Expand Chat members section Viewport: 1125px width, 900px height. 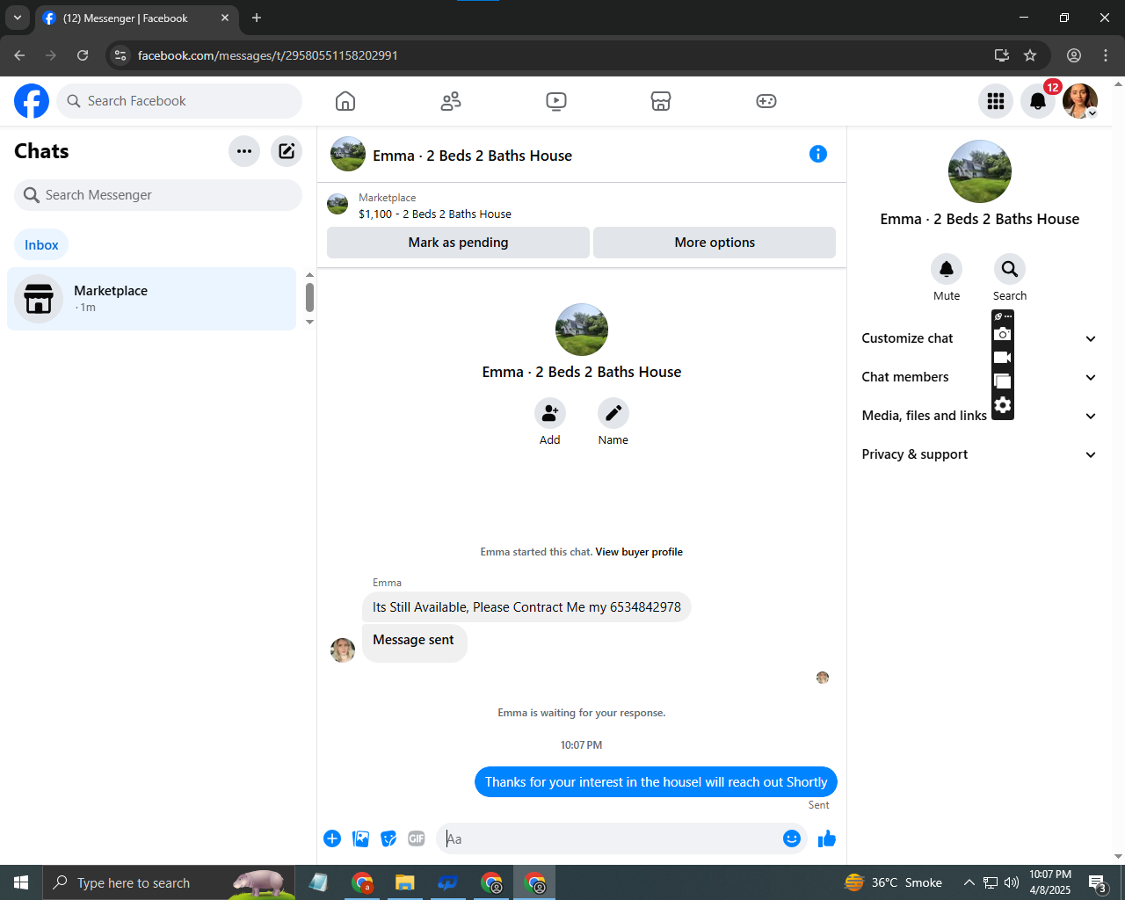(x=979, y=377)
